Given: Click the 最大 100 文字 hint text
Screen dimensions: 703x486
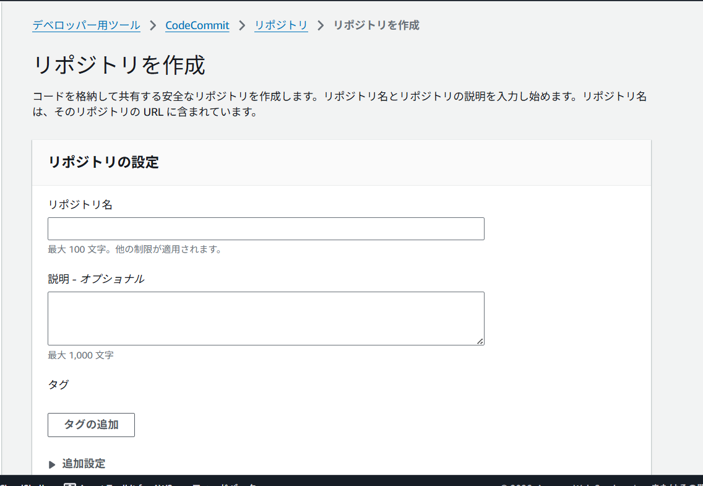Looking at the screenshot, I should (135, 250).
